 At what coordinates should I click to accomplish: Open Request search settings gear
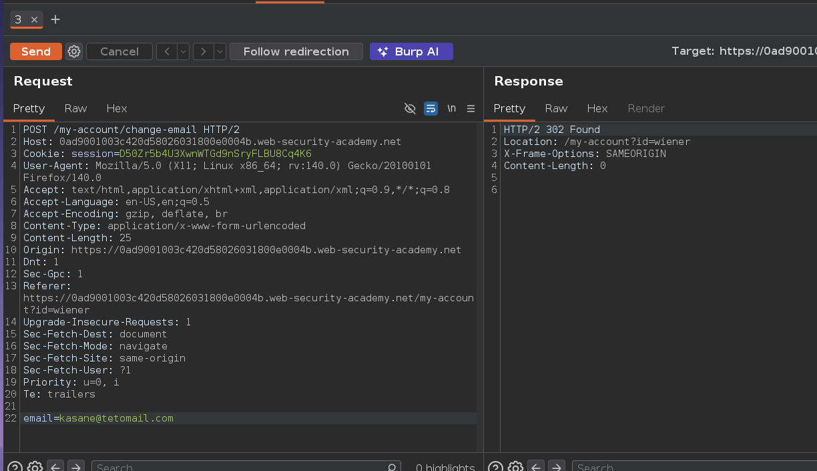point(35,468)
